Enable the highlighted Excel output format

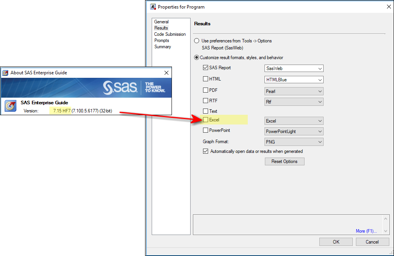click(x=205, y=120)
